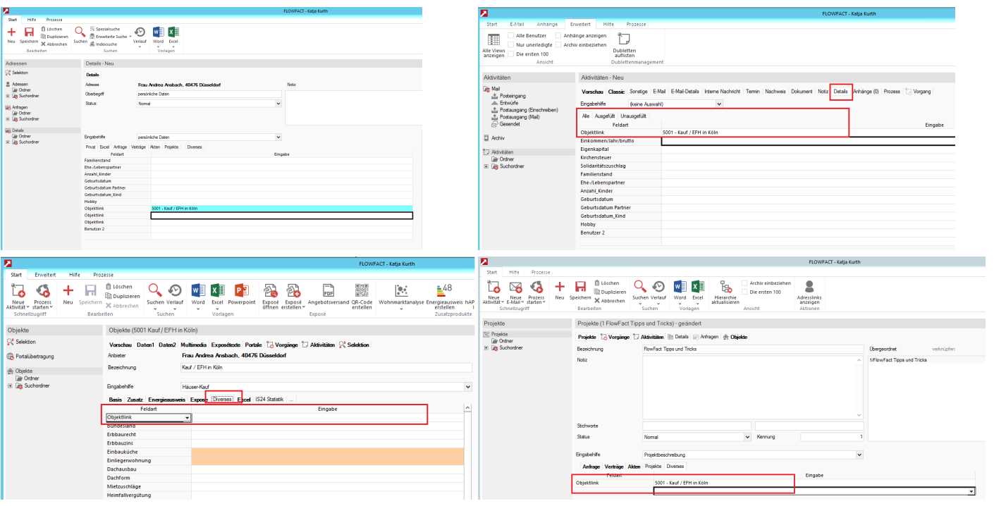This screenshot has width=994, height=506.
Task: Click the Powerpoint template icon
Action: [241, 290]
